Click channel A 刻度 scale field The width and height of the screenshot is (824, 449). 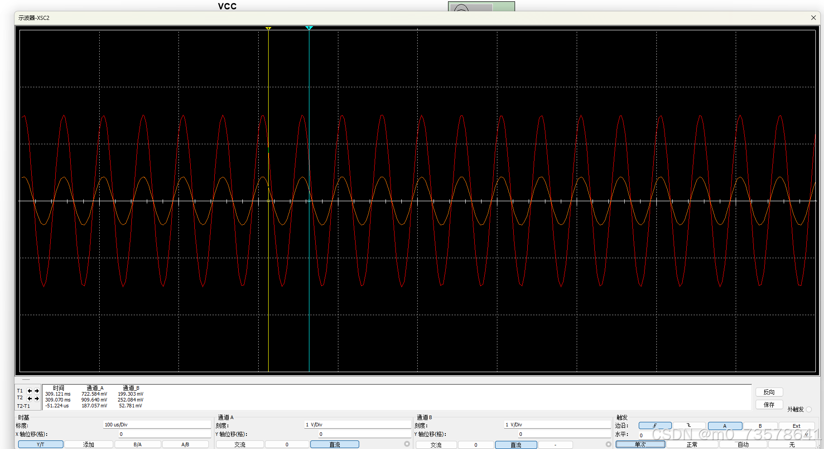tap(357, 425)
